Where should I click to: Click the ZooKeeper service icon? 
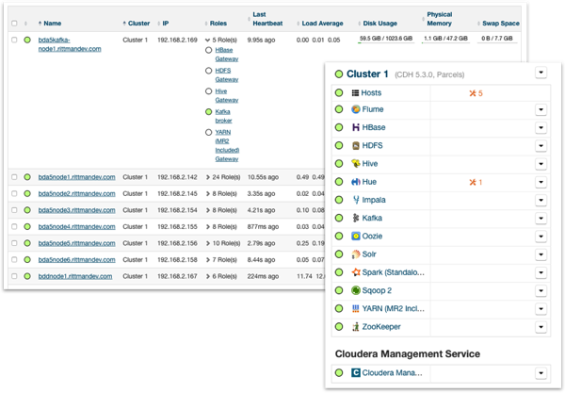point(356,327)
